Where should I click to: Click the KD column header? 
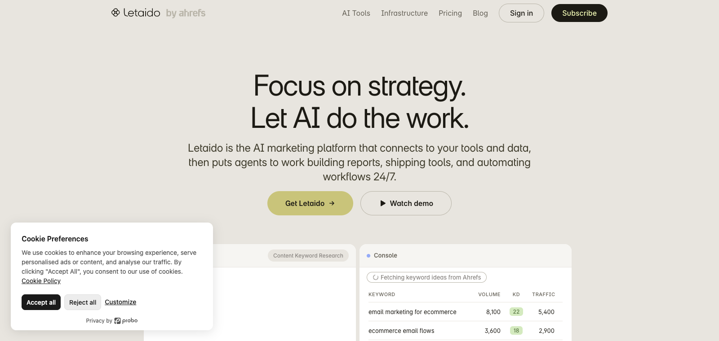(x=516, y=294)
